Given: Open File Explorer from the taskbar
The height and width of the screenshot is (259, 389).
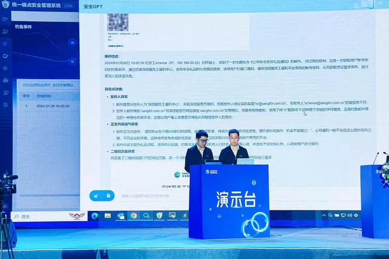Looking at the screenshot, I should 108,215.
